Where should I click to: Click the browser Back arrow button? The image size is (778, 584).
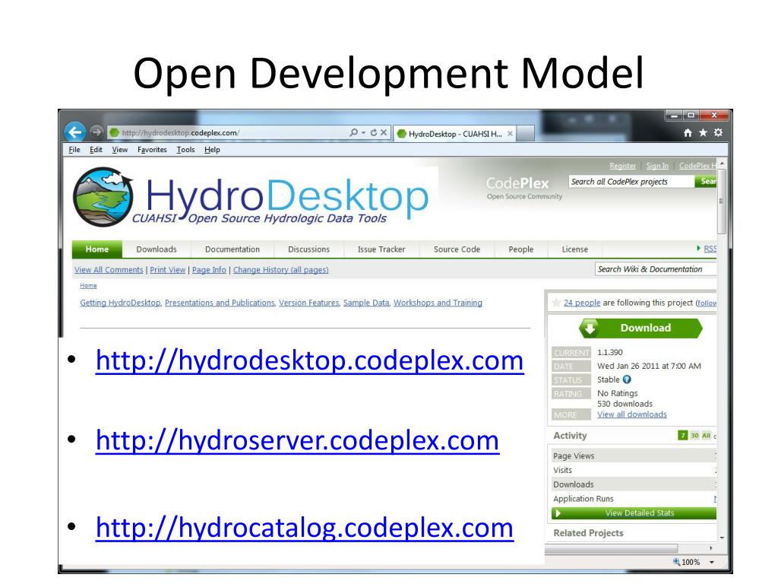click(75, 132)
